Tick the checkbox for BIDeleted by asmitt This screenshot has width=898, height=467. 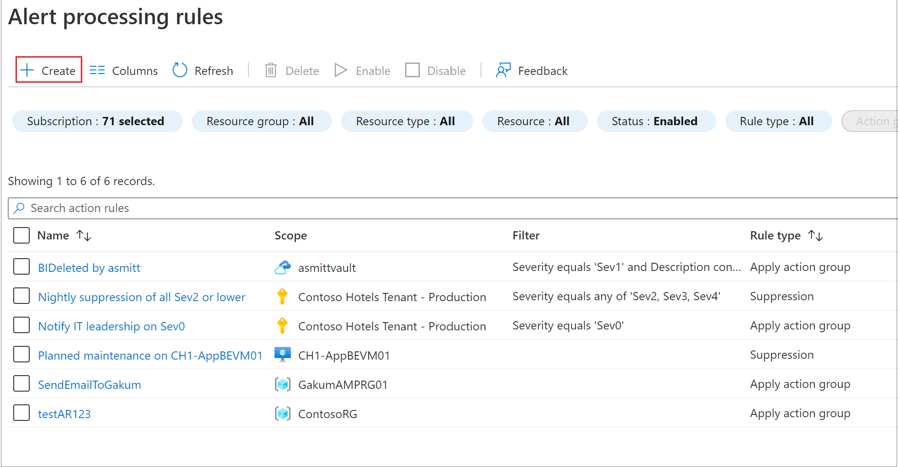click(21, 267)
